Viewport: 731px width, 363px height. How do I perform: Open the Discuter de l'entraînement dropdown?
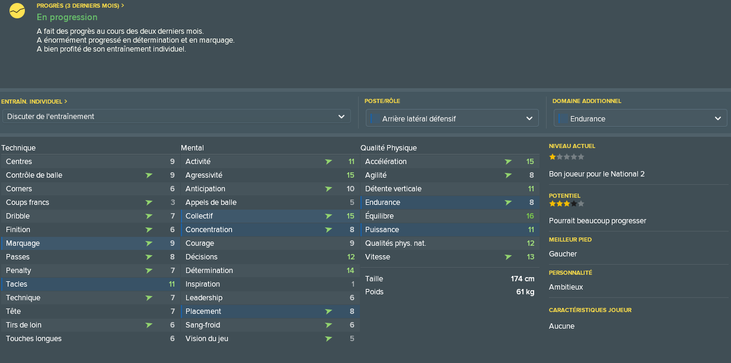click(176, 117)
